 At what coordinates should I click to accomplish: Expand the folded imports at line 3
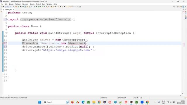pos(8,19)
